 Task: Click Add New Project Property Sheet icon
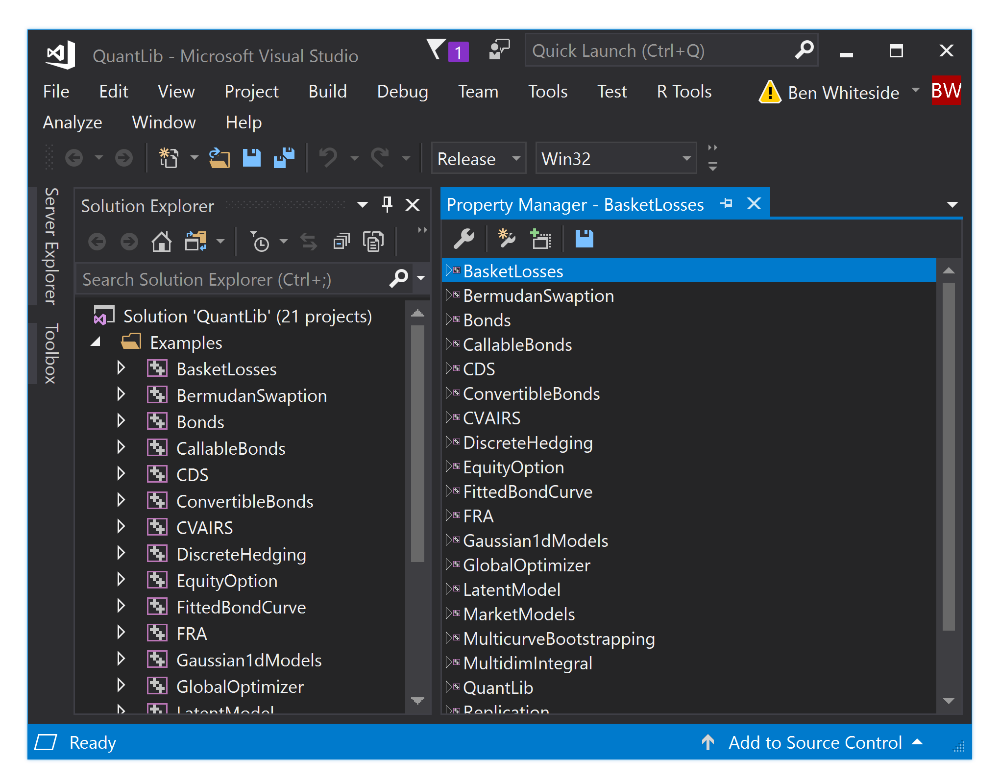point(506,239)
